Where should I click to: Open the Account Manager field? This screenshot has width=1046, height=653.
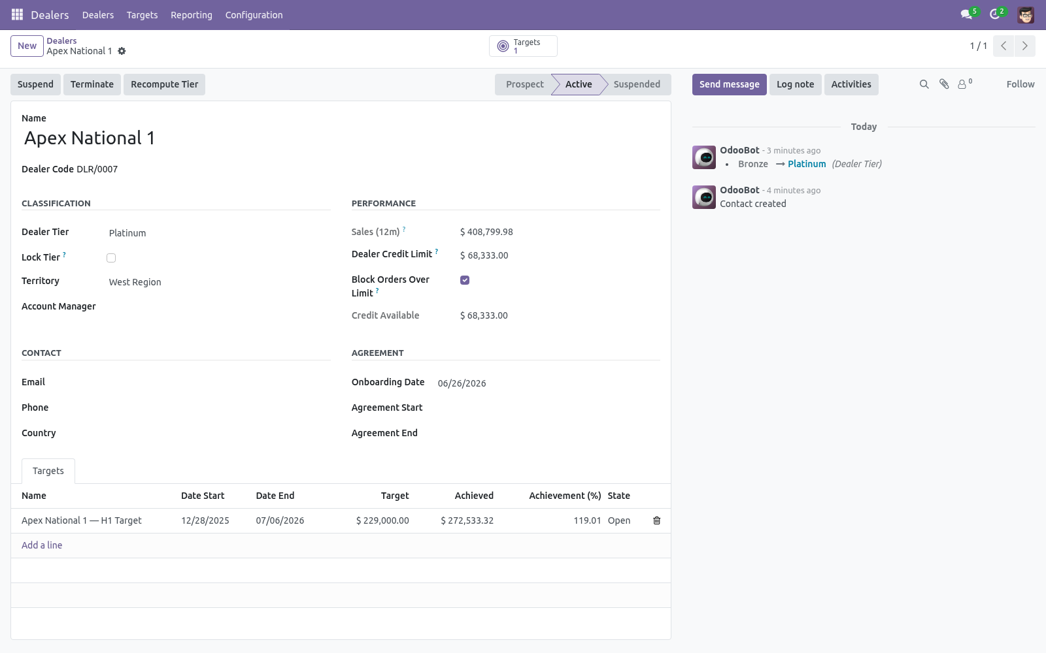(218, 307)
